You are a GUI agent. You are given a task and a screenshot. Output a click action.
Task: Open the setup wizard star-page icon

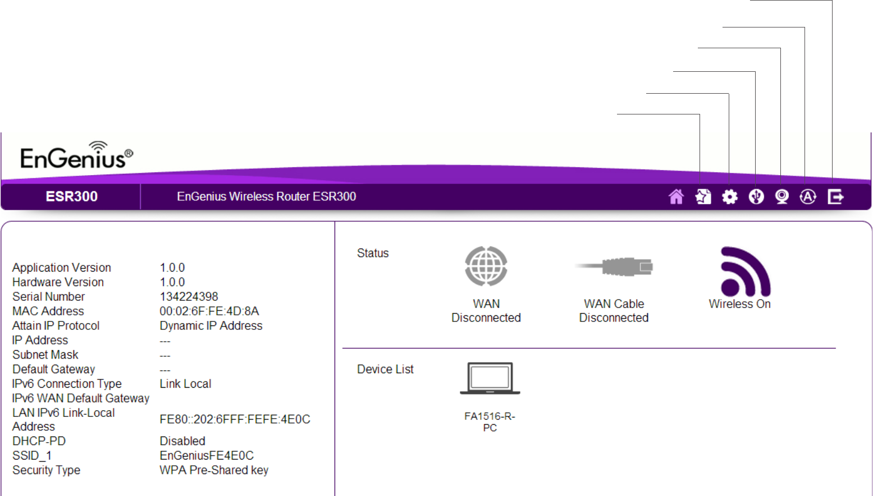(x=703, y=197)
